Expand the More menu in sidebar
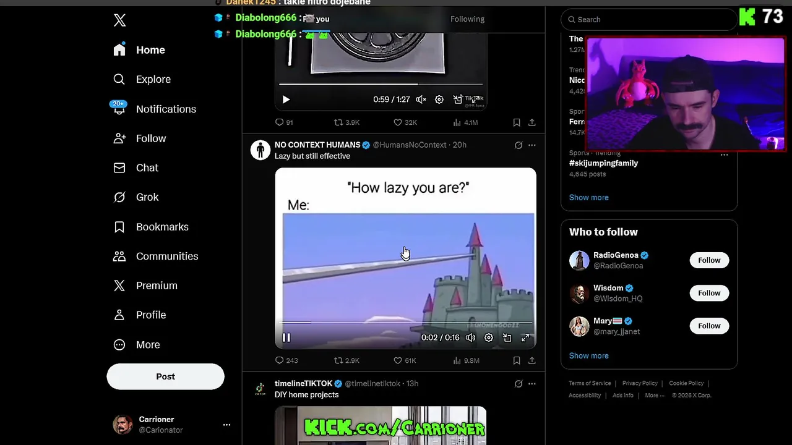Screen dimensions: 792x445 click(x=136, y=344)
